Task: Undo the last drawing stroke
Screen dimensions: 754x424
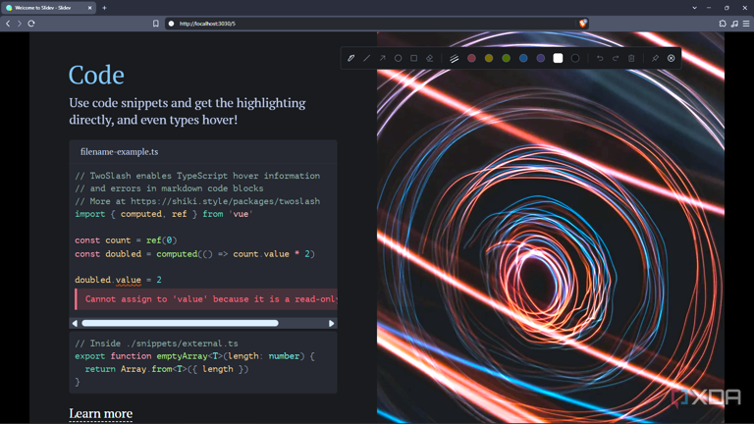Action: pos(600,58)
